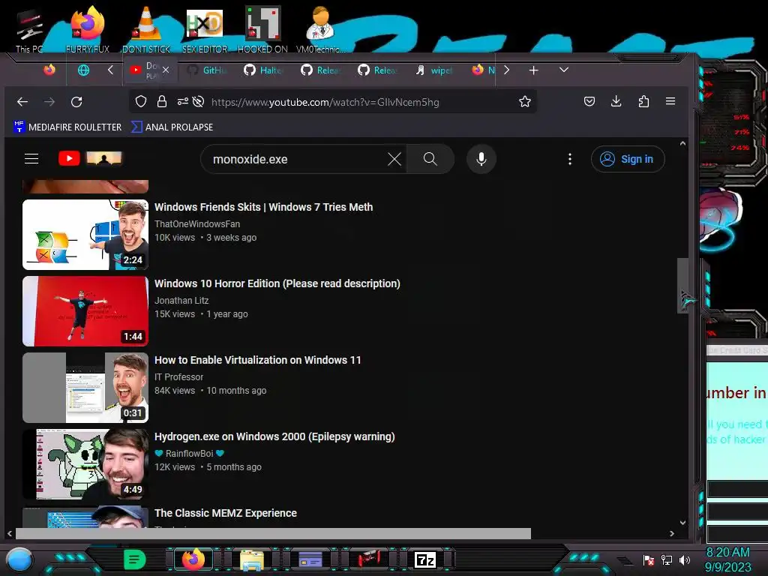768x576 pixels.
Task: Open the ANAL PROLAPSE bookmark
Action: point(172,127)
